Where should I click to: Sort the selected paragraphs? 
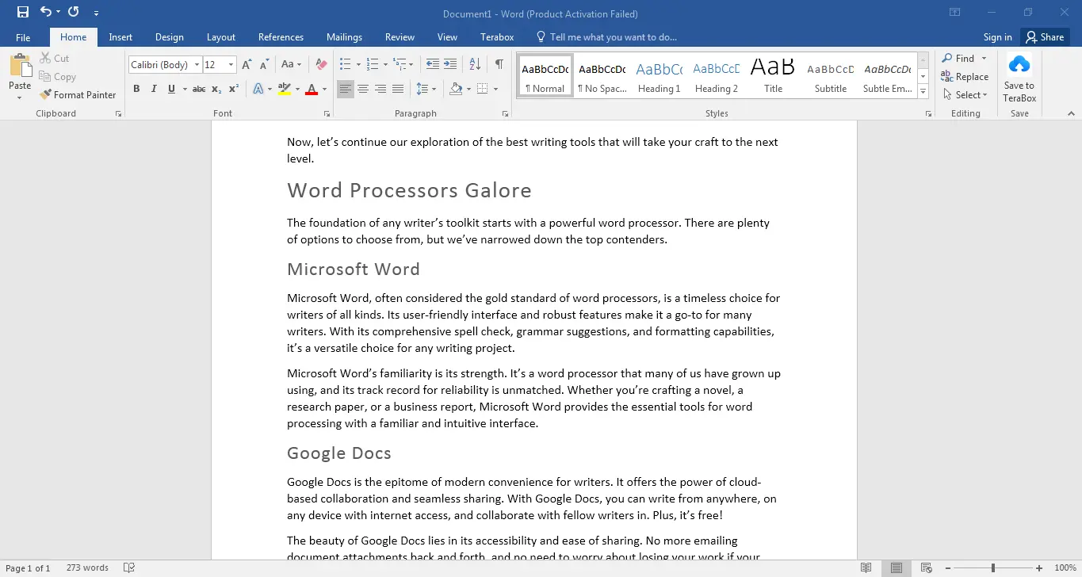click(x=475, y=65)
